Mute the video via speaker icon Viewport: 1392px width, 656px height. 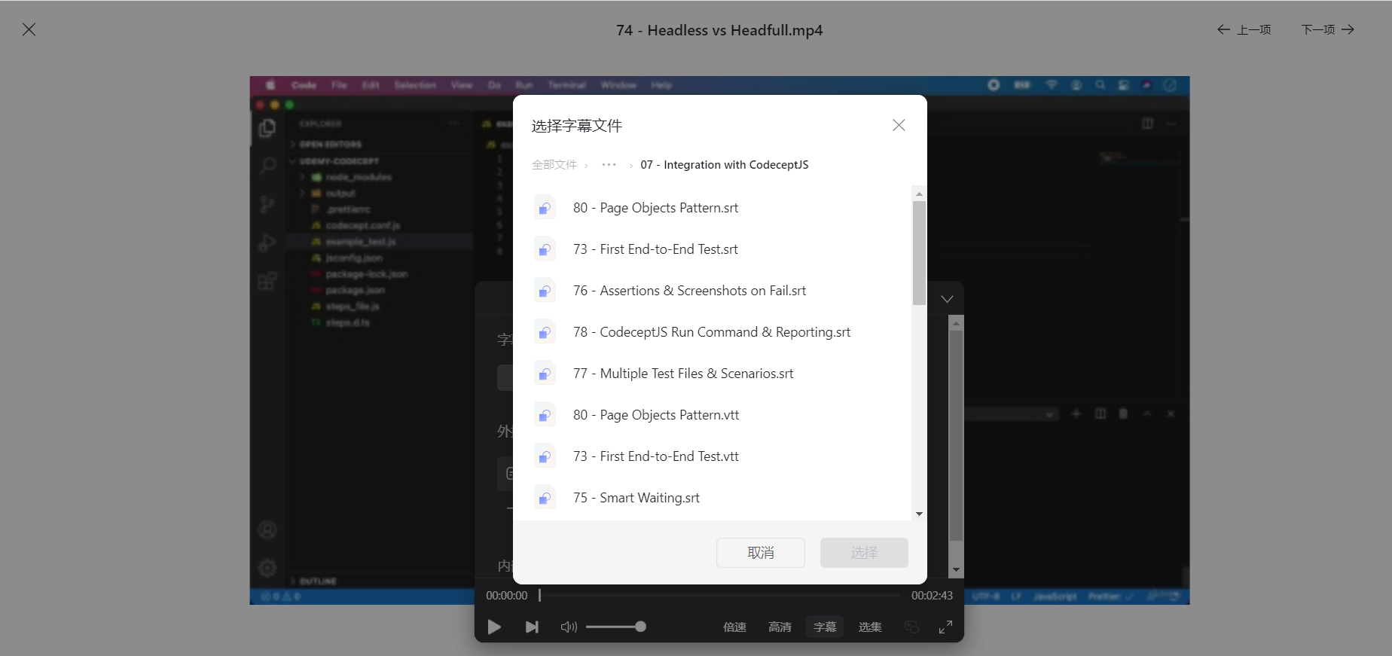[x=569, y=627]
